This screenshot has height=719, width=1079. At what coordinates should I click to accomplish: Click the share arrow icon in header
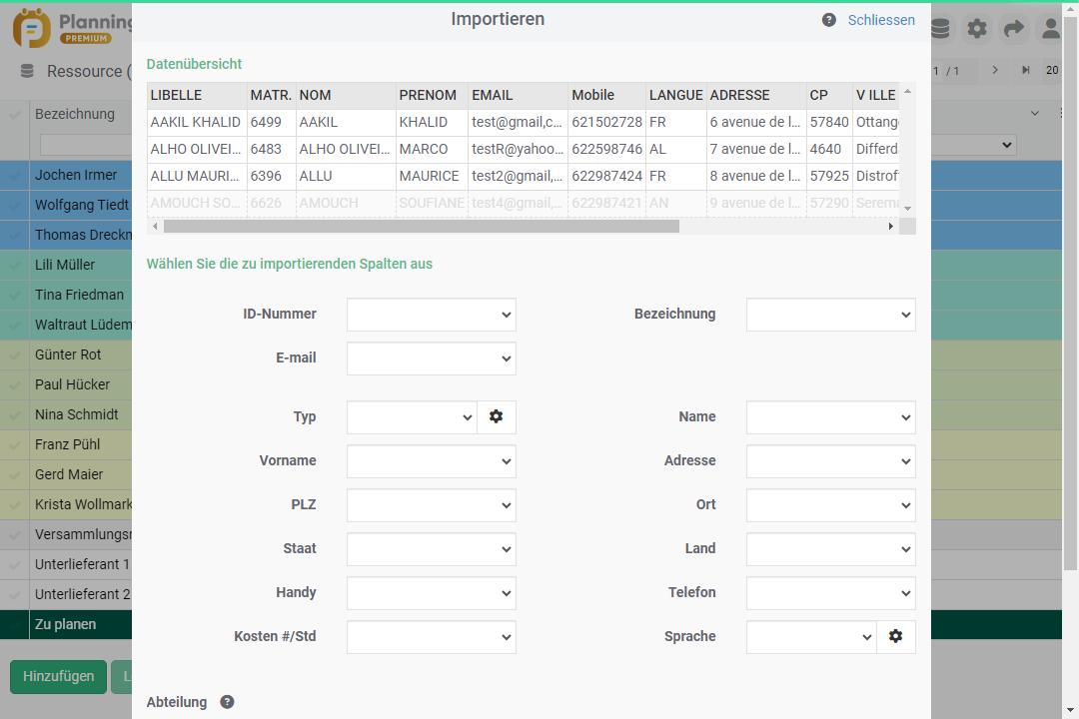point(1013,29)
